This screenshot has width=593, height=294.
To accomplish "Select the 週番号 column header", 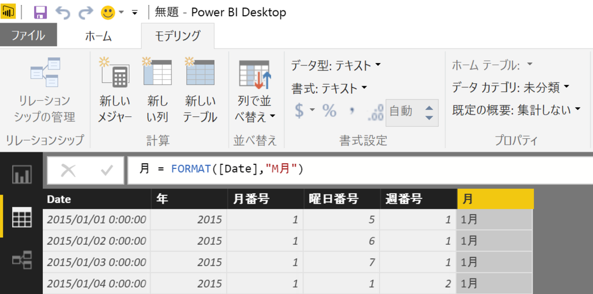I will click(419, 199).
